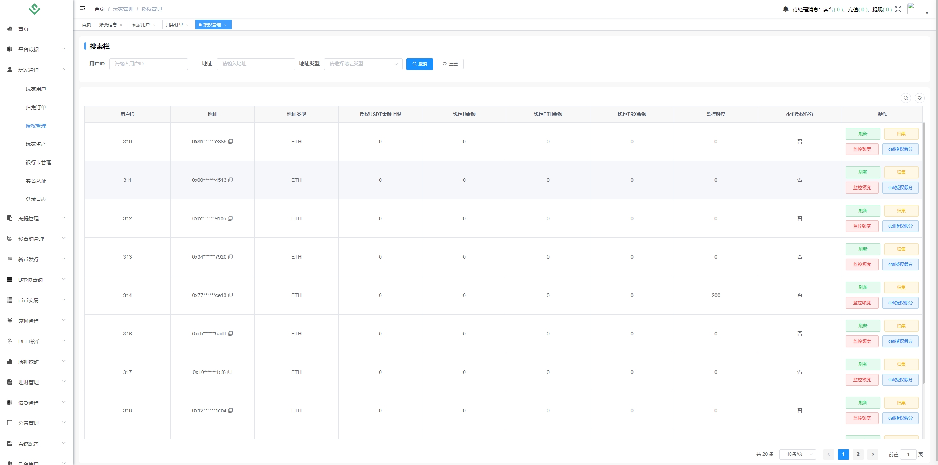Screen dimensions: 938x465
Task: Click the 授权管理 navigation icon
Action: pos(36,125)
